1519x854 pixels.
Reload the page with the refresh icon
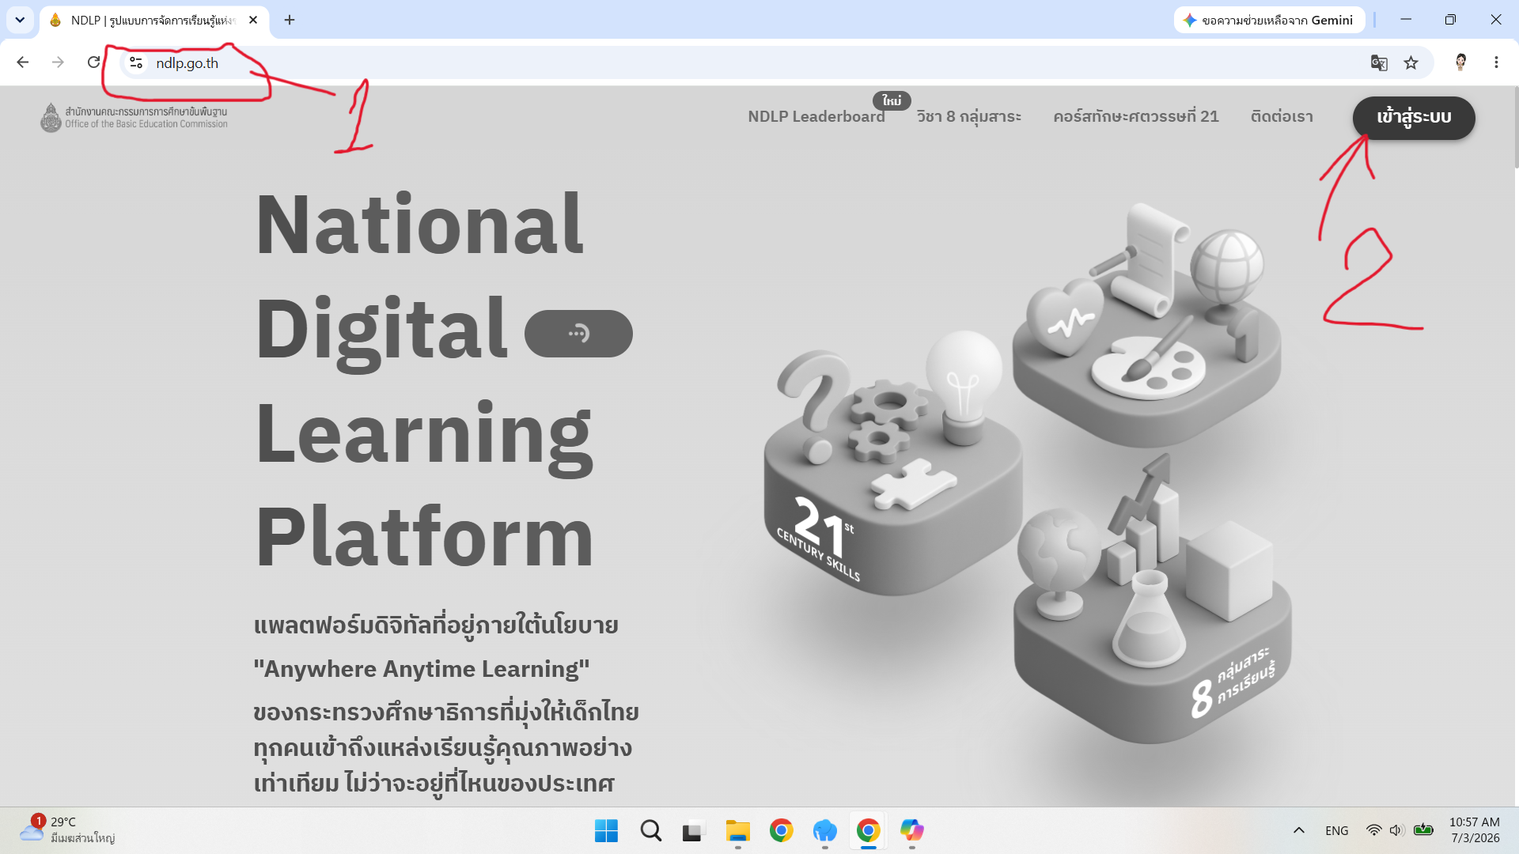pos(93,62)
